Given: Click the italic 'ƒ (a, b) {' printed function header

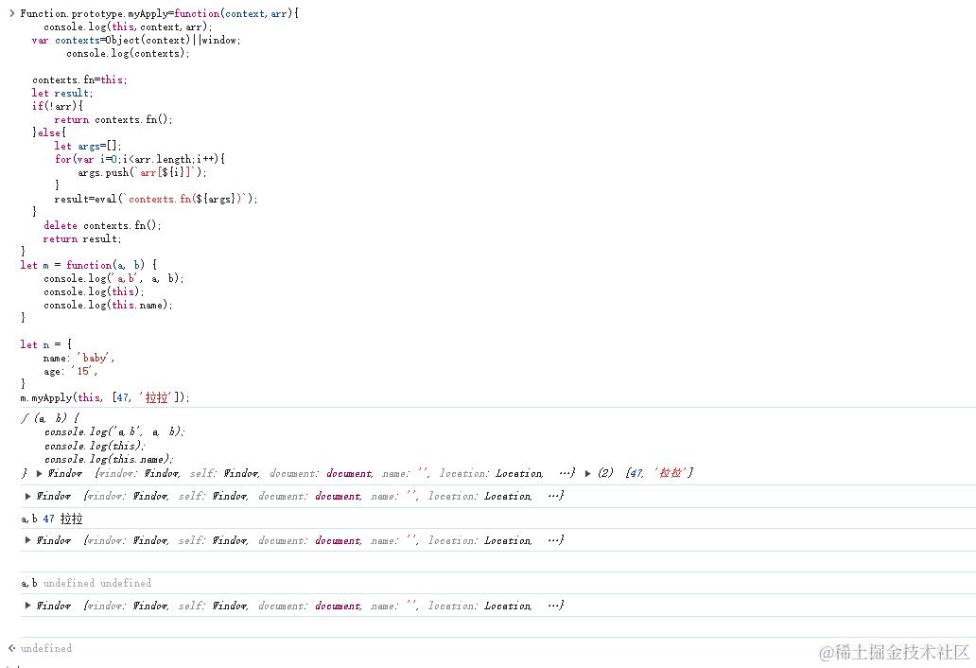Looking at the screenshot, I should click(50, 418).
